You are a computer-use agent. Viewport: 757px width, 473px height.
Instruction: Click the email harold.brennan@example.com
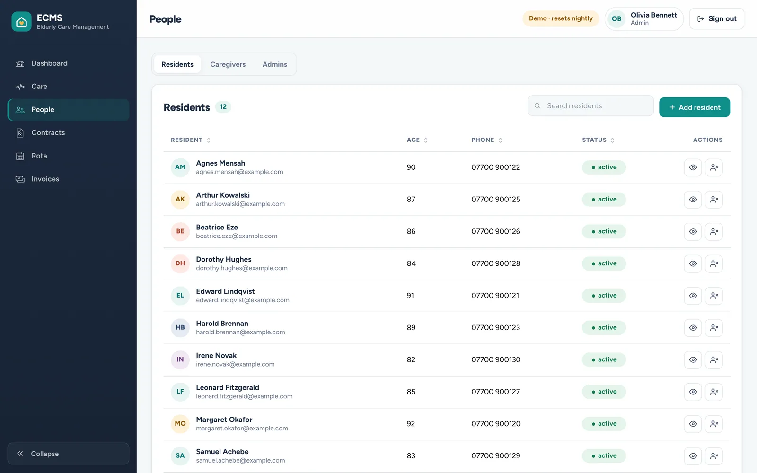[x=240, y=333]
